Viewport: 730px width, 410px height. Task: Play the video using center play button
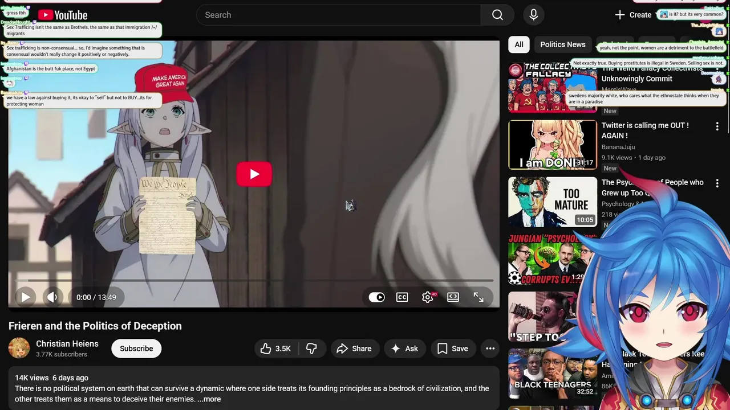254,174
